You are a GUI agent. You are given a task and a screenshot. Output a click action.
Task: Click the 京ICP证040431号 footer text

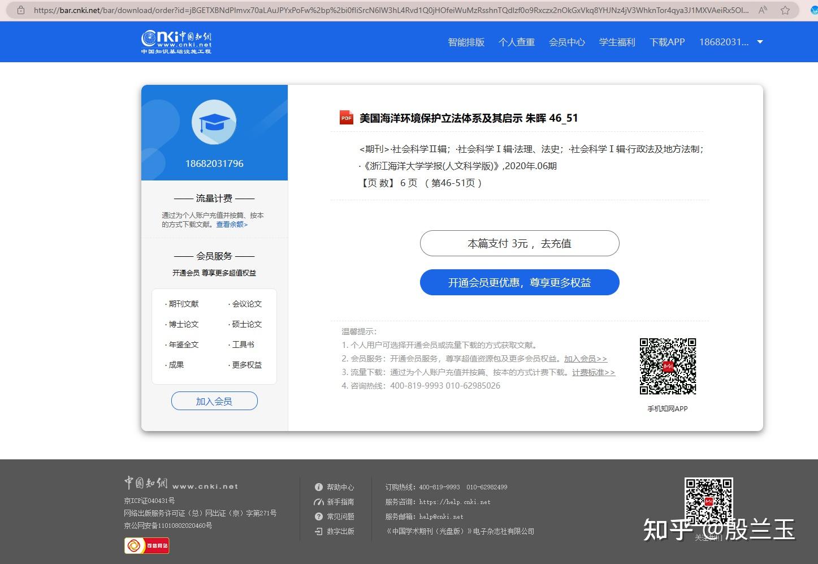point(149,501)
